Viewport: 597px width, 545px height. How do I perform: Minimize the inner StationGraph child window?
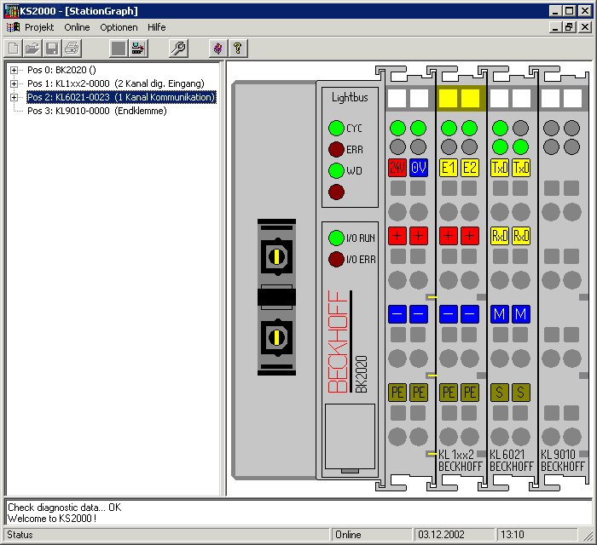click(556, 27)
